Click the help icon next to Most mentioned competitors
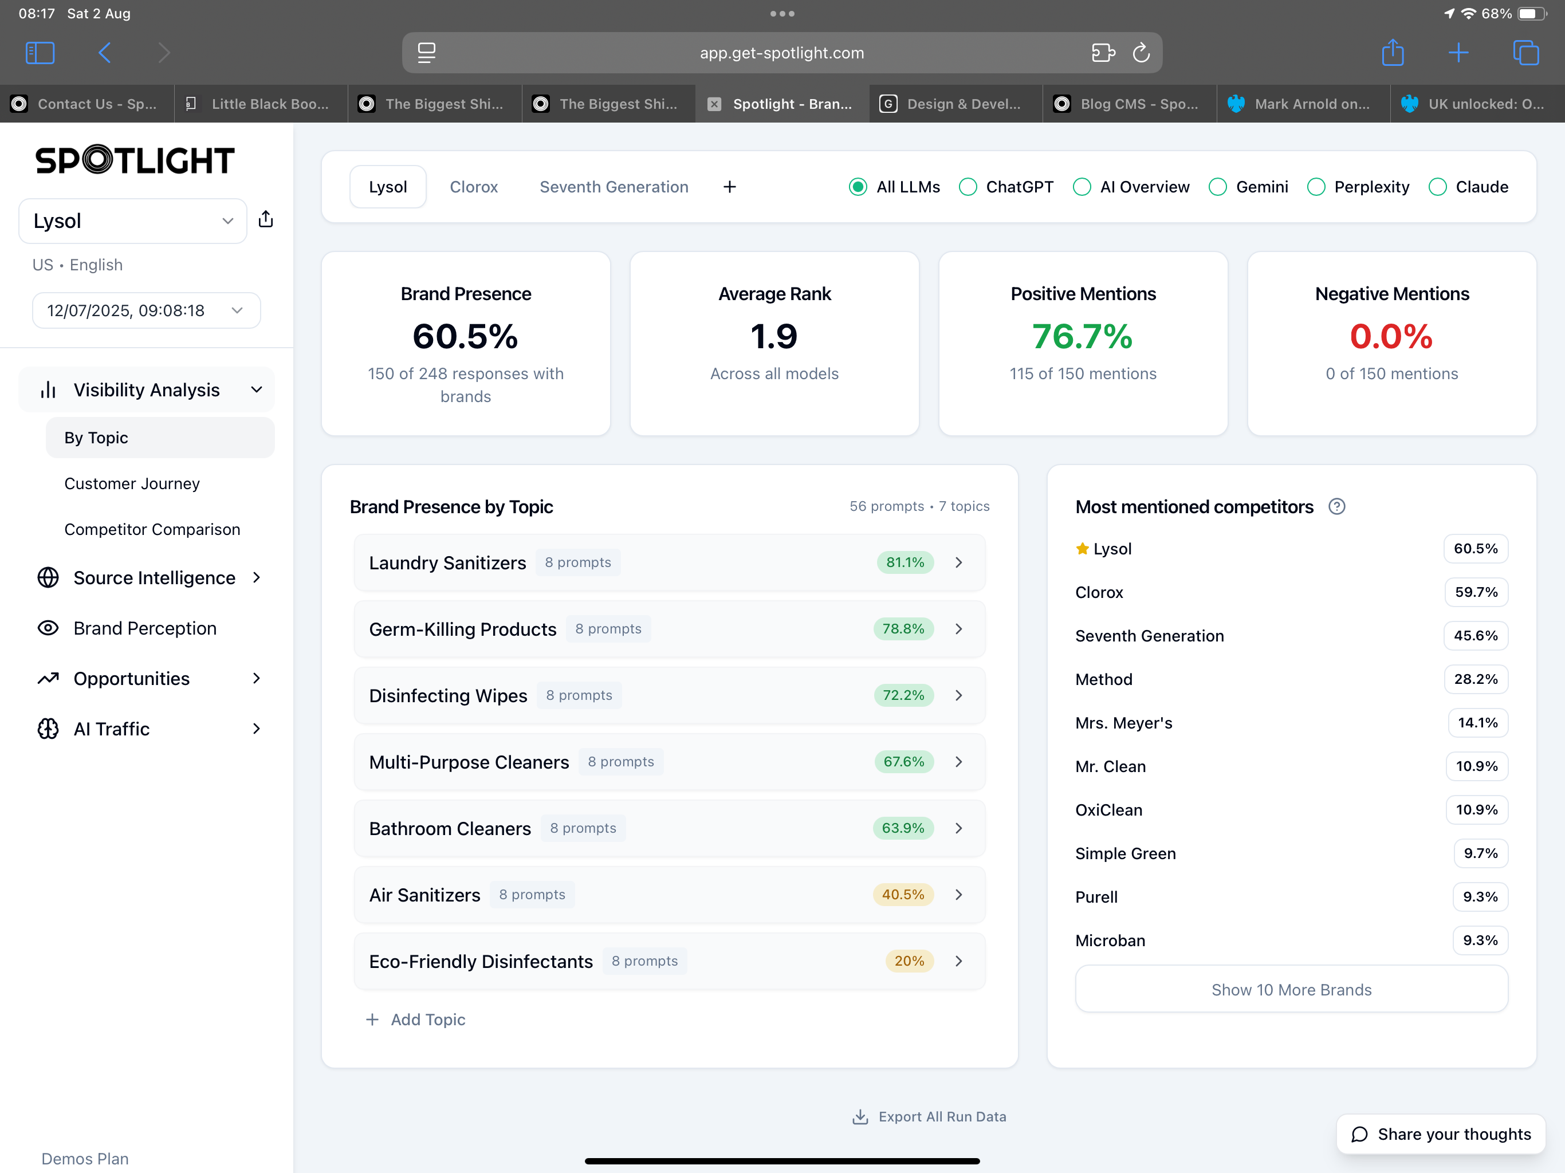This screenshot has height=1173, width=1565. (x=1336, y=506)
